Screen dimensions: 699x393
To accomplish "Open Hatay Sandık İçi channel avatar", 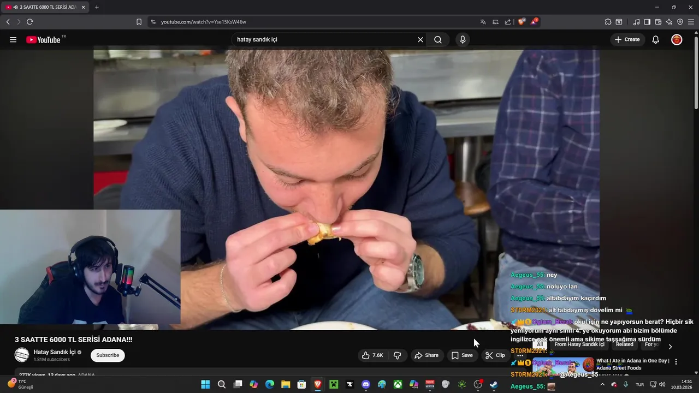I will coord(22,355).
